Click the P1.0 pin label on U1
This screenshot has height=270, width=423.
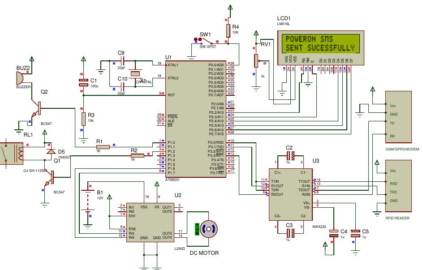(171, 142)
